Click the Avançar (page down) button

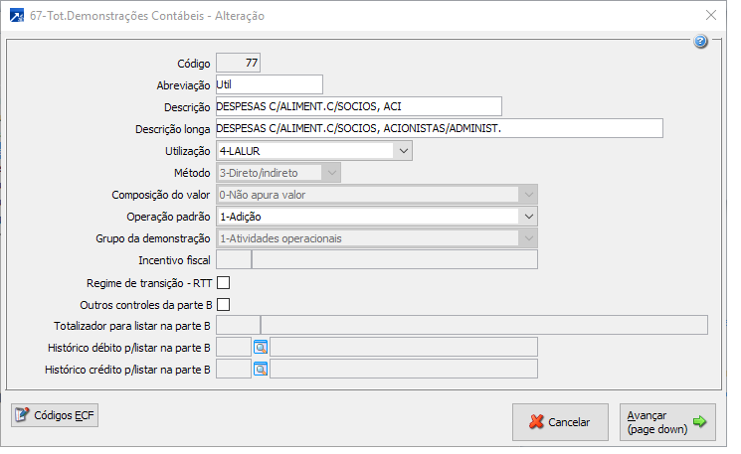[667, 421]
